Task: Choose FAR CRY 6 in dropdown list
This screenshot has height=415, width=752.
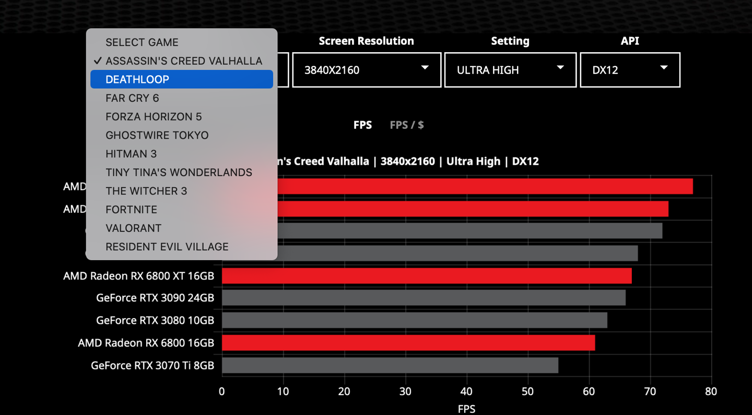Action: pyautogui.click(x=181, y=98)
